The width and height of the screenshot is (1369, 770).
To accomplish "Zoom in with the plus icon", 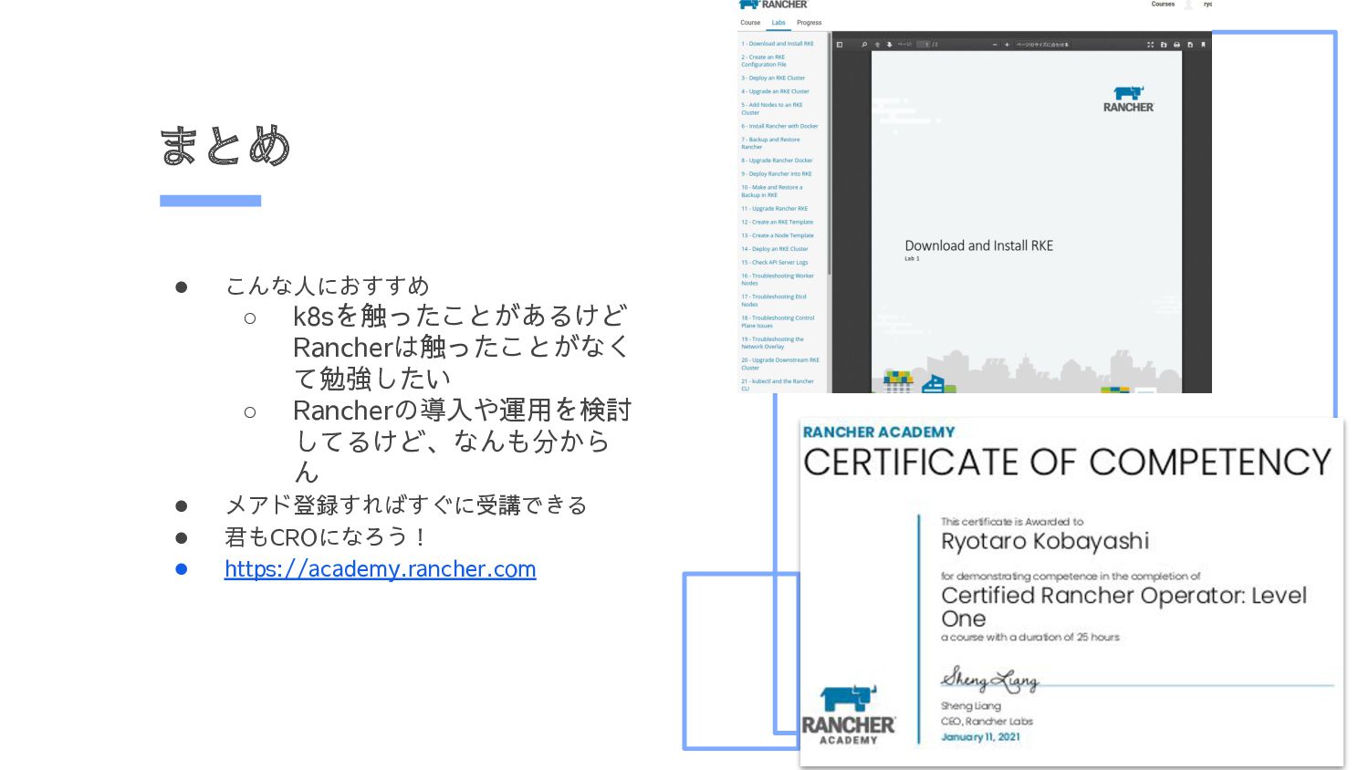I will coord(1008,45).
